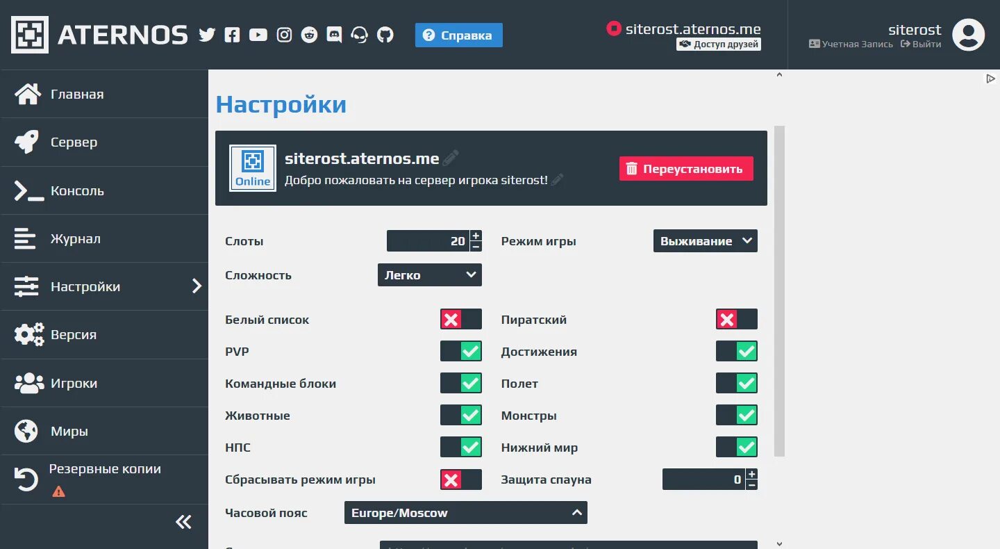Viewport: 1000px width, 549px height.
Task: Click the Online server icon thumbnail
Action: click(x=253, y=168)
